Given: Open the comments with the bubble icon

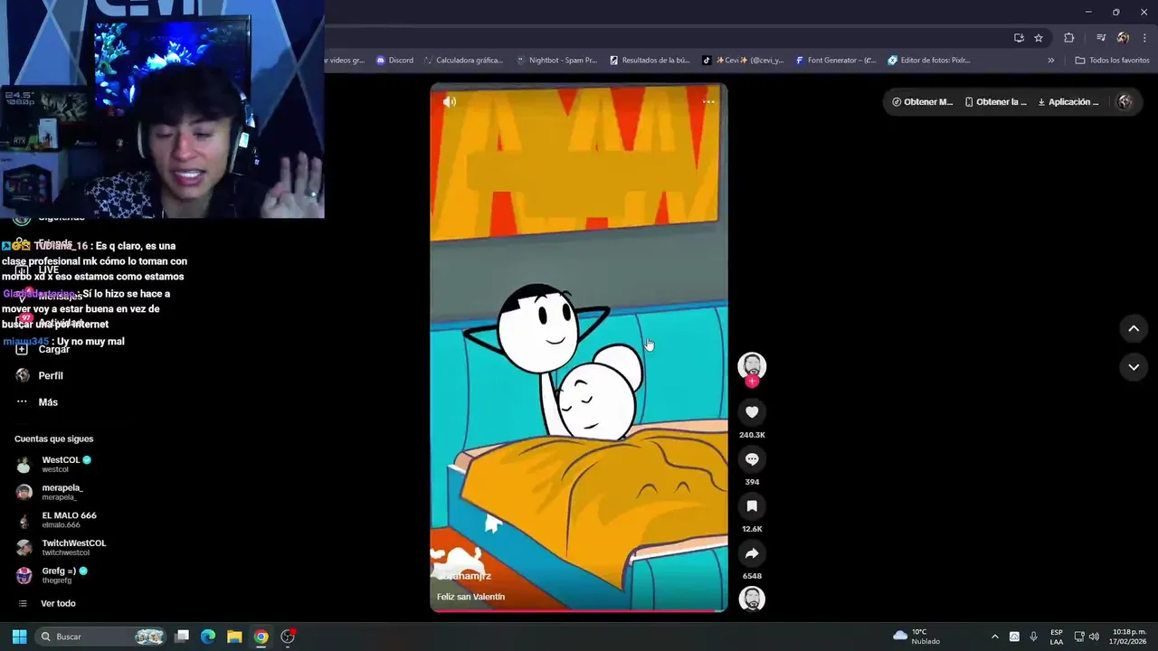Looking at the screenshot, I should coord(752,459).
